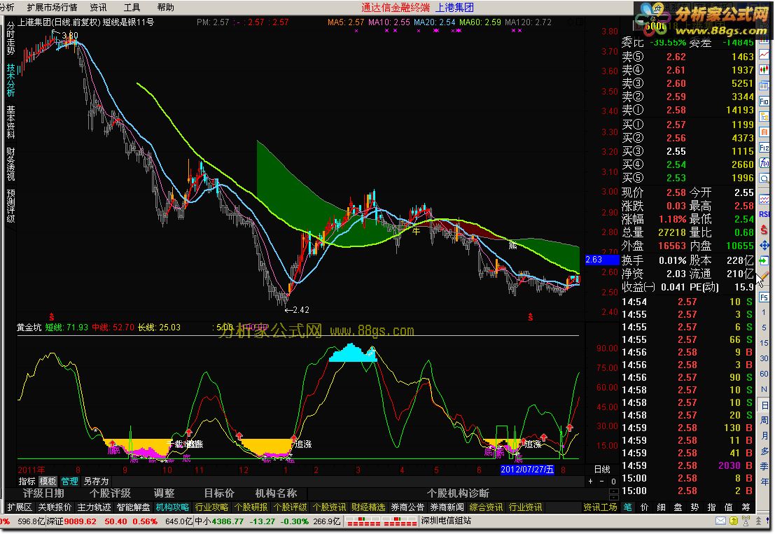Switch to 财务透视 side tab
Image resolution: width=775 pixels, height=534 pixels.
(11, 164)
